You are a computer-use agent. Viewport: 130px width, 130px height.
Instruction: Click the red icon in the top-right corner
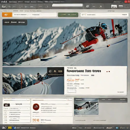point(126,2)
